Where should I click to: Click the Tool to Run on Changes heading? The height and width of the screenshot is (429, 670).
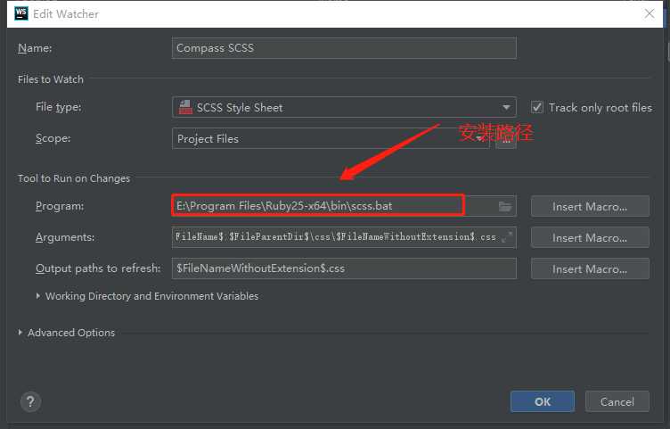(74, 178)
